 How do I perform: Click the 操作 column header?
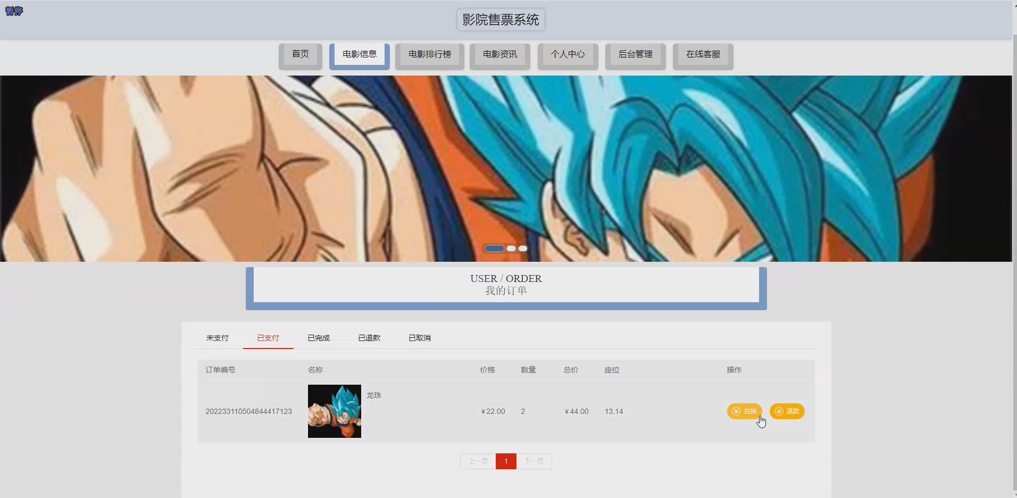point(734,370)
